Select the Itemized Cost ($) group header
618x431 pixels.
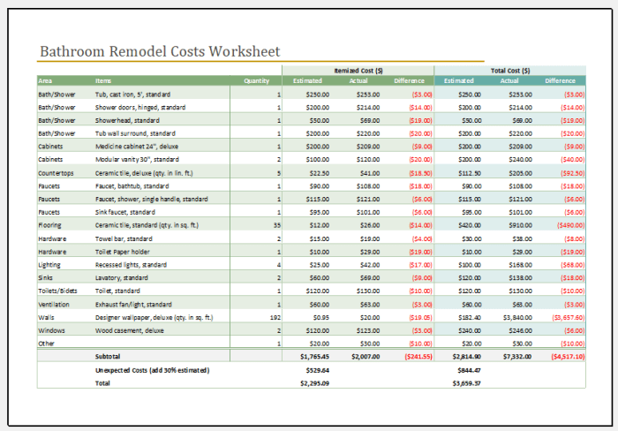pos(358,70)
